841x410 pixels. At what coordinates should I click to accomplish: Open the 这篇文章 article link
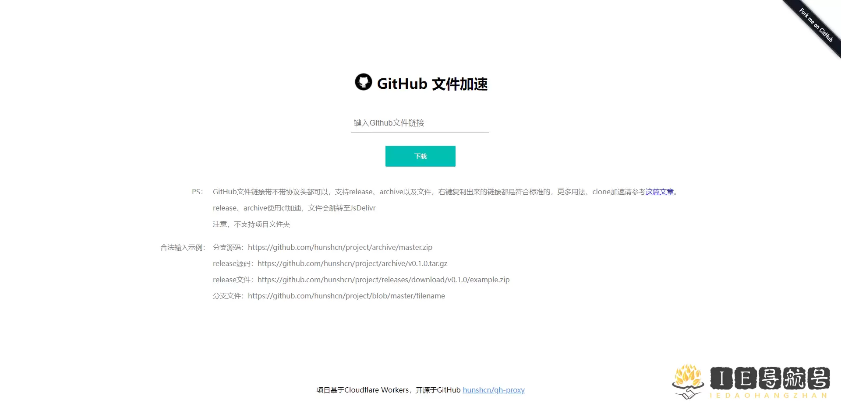(660, 192)
